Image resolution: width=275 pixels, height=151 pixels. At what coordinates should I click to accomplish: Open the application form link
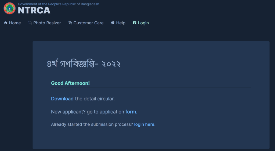[x=131, y=112]
